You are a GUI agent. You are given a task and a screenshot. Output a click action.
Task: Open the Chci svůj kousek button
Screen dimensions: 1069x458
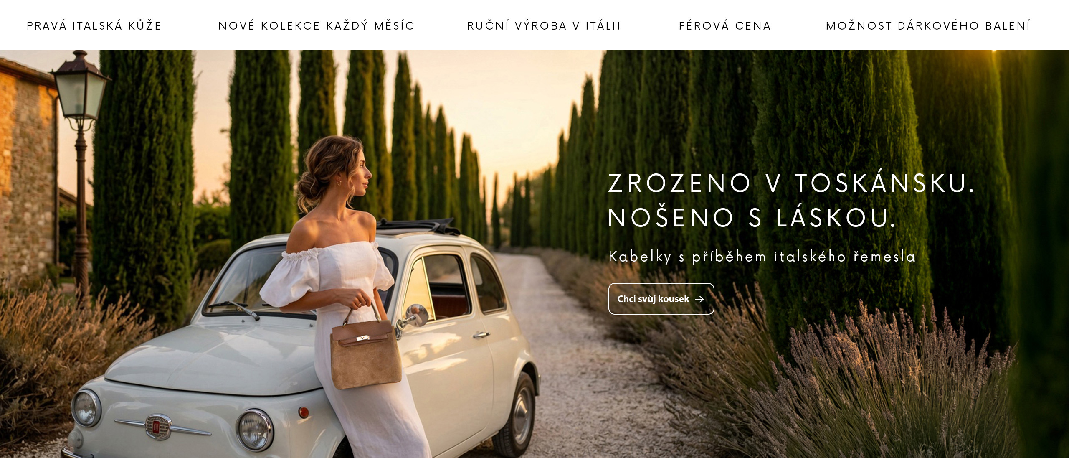(661, 299)
